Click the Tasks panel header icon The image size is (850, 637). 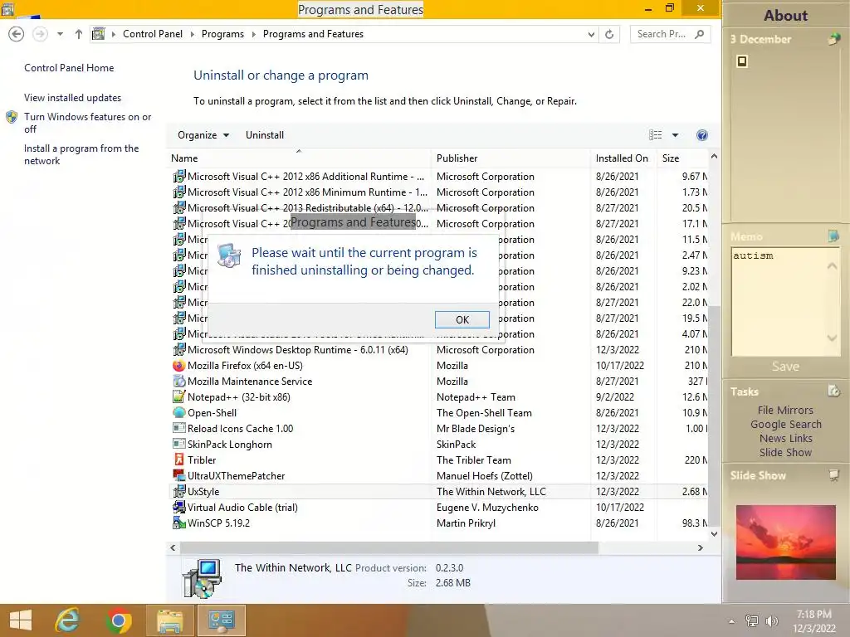833,391
